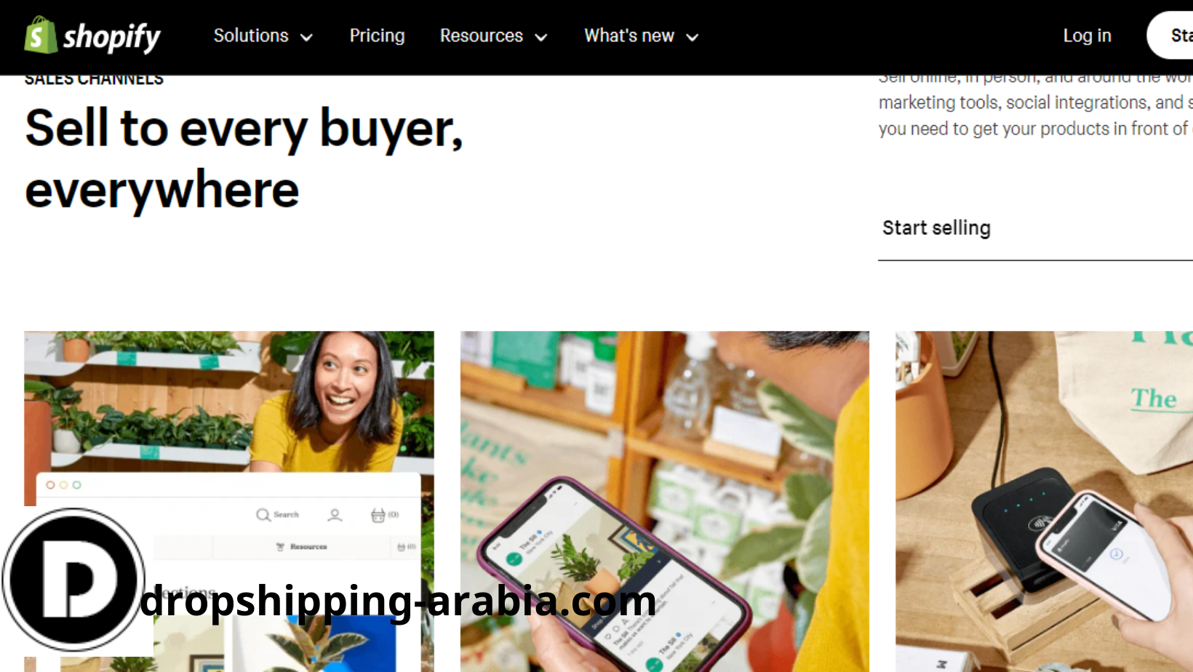The height and width of the screenshot is (672, 1193).
Task: Click the Start selling link
Action: (x=936, y=228)
